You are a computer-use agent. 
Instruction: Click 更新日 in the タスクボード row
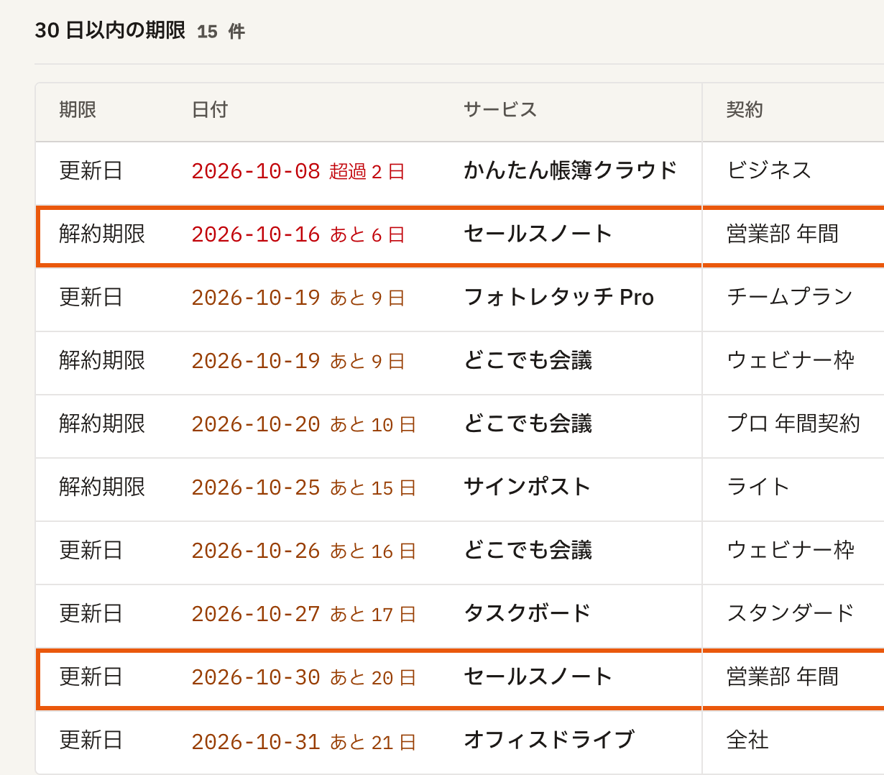click(x=91, y=613)
